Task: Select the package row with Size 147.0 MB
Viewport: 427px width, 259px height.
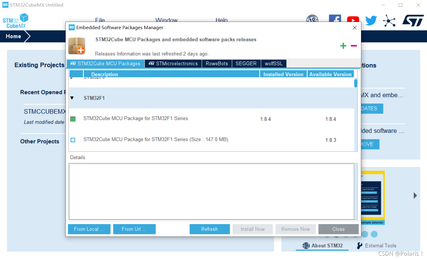Action: [x=156, y=139]
